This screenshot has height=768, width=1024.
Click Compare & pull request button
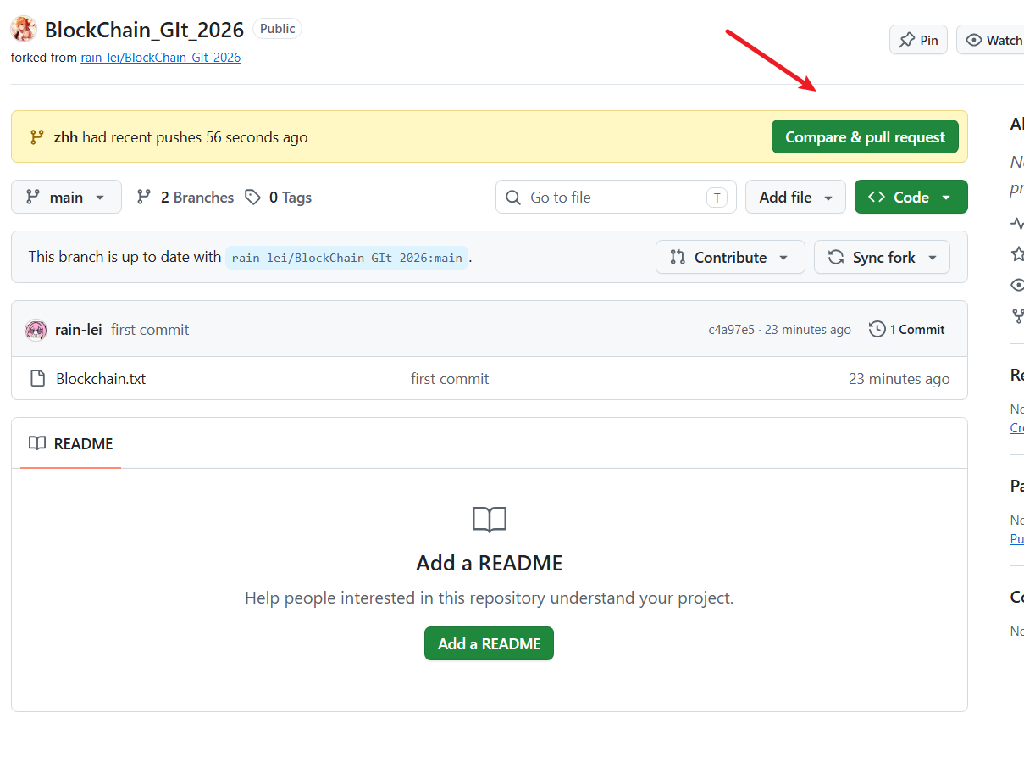tap(865, 137)
